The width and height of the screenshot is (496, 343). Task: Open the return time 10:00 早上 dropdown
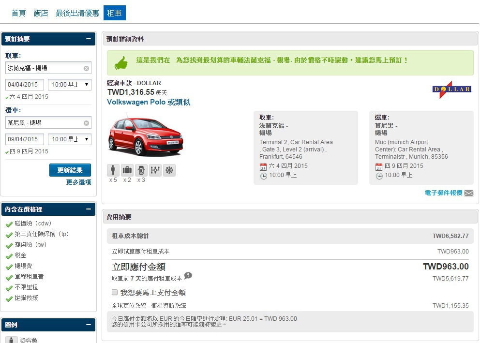tap(70, 139)
